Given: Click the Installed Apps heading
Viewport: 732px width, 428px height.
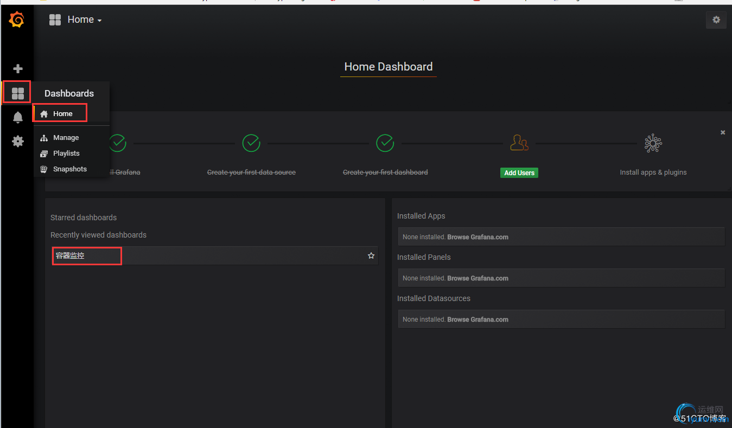Looking at the screenshot, I should (x=421, y=216).
